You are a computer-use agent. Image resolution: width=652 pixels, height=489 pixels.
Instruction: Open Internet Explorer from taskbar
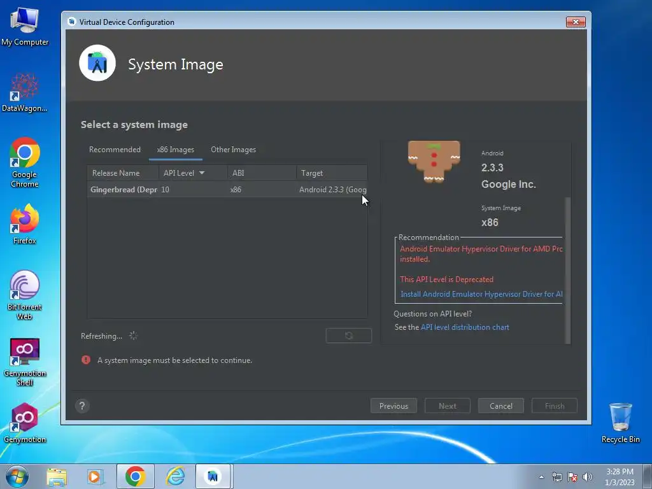[x=175, y=476]
